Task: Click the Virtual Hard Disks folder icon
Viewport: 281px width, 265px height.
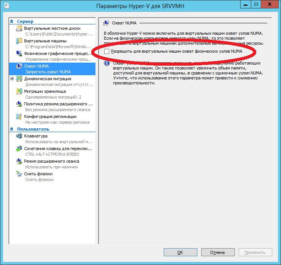Action: coord(19,28)
